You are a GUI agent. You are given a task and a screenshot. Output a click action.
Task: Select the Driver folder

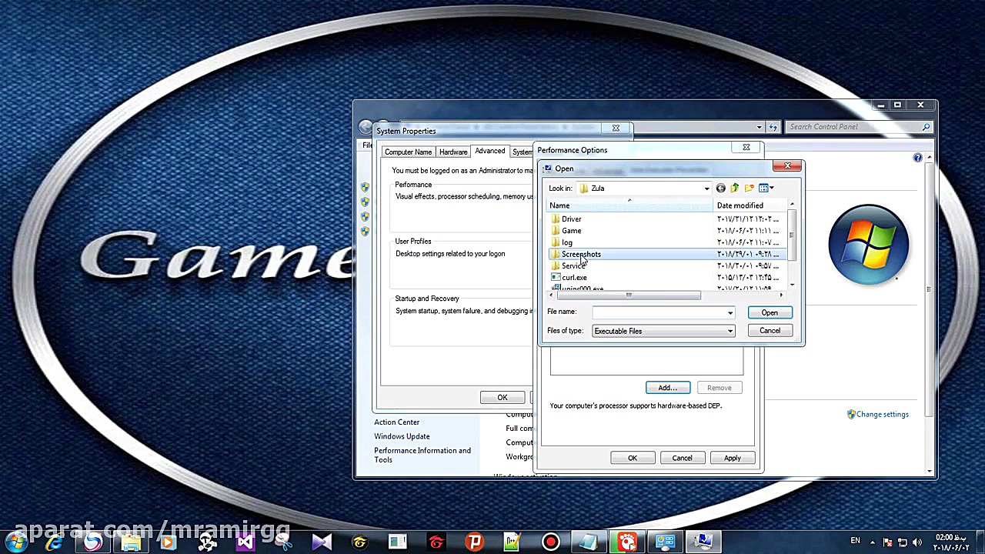(571, 219)
